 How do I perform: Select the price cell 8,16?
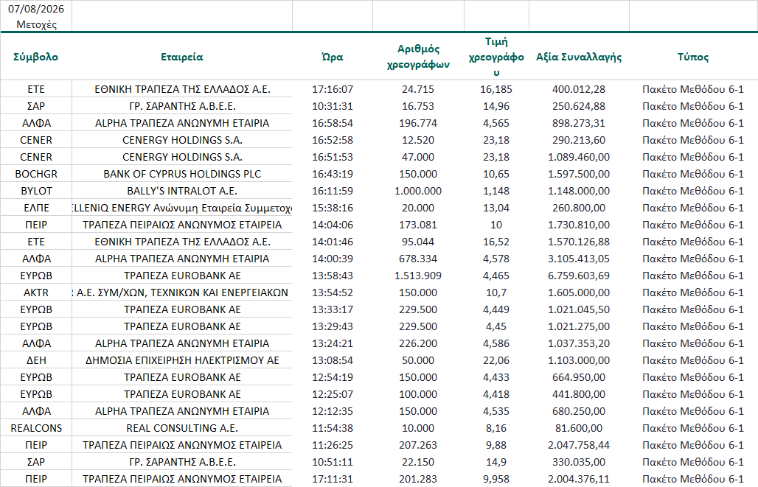[x=496, y=428]
